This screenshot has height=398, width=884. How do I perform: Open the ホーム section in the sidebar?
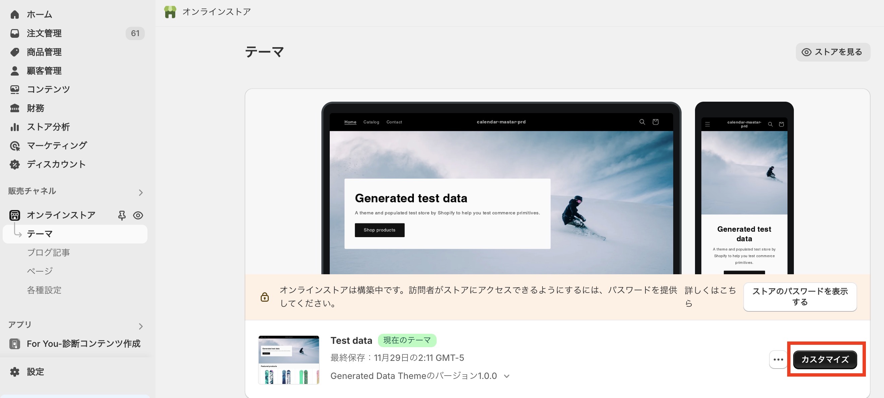coord(39,14)
